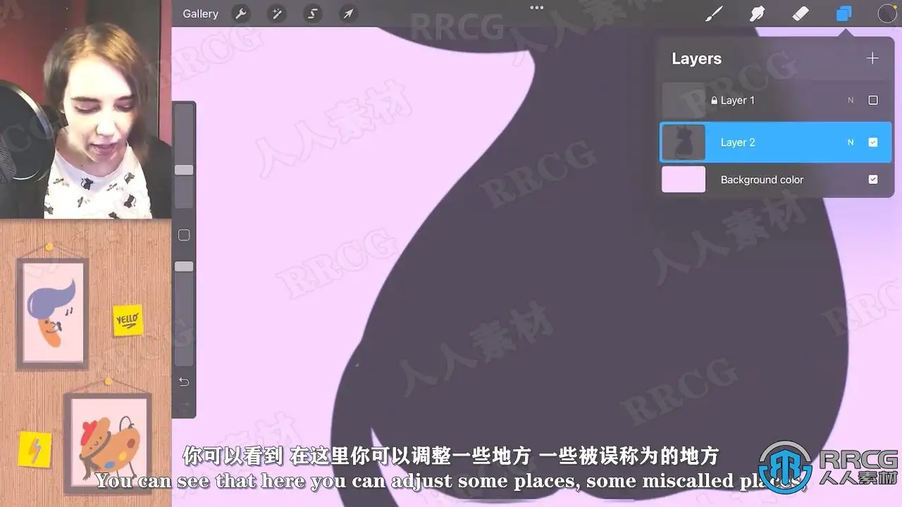Select Layer 1 row

pos(776,101)
